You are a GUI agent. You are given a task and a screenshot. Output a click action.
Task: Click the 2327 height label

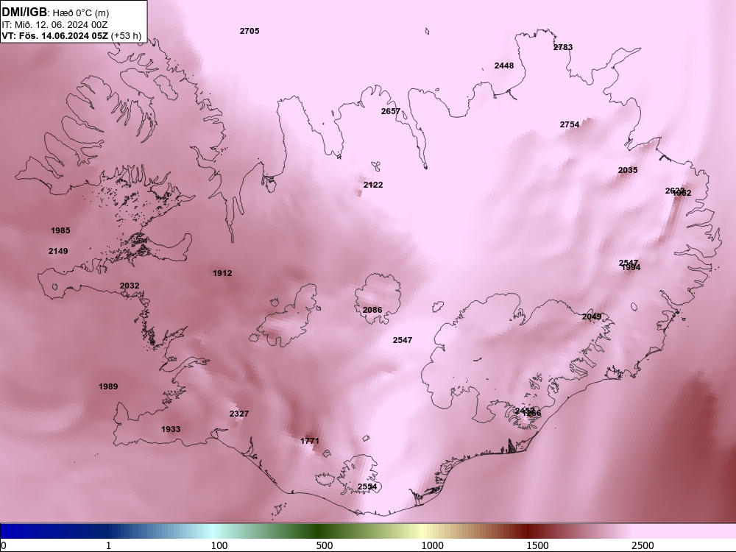[239, 414]
